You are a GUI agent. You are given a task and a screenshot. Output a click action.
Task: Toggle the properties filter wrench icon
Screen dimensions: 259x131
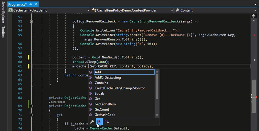tap(92, 122)
